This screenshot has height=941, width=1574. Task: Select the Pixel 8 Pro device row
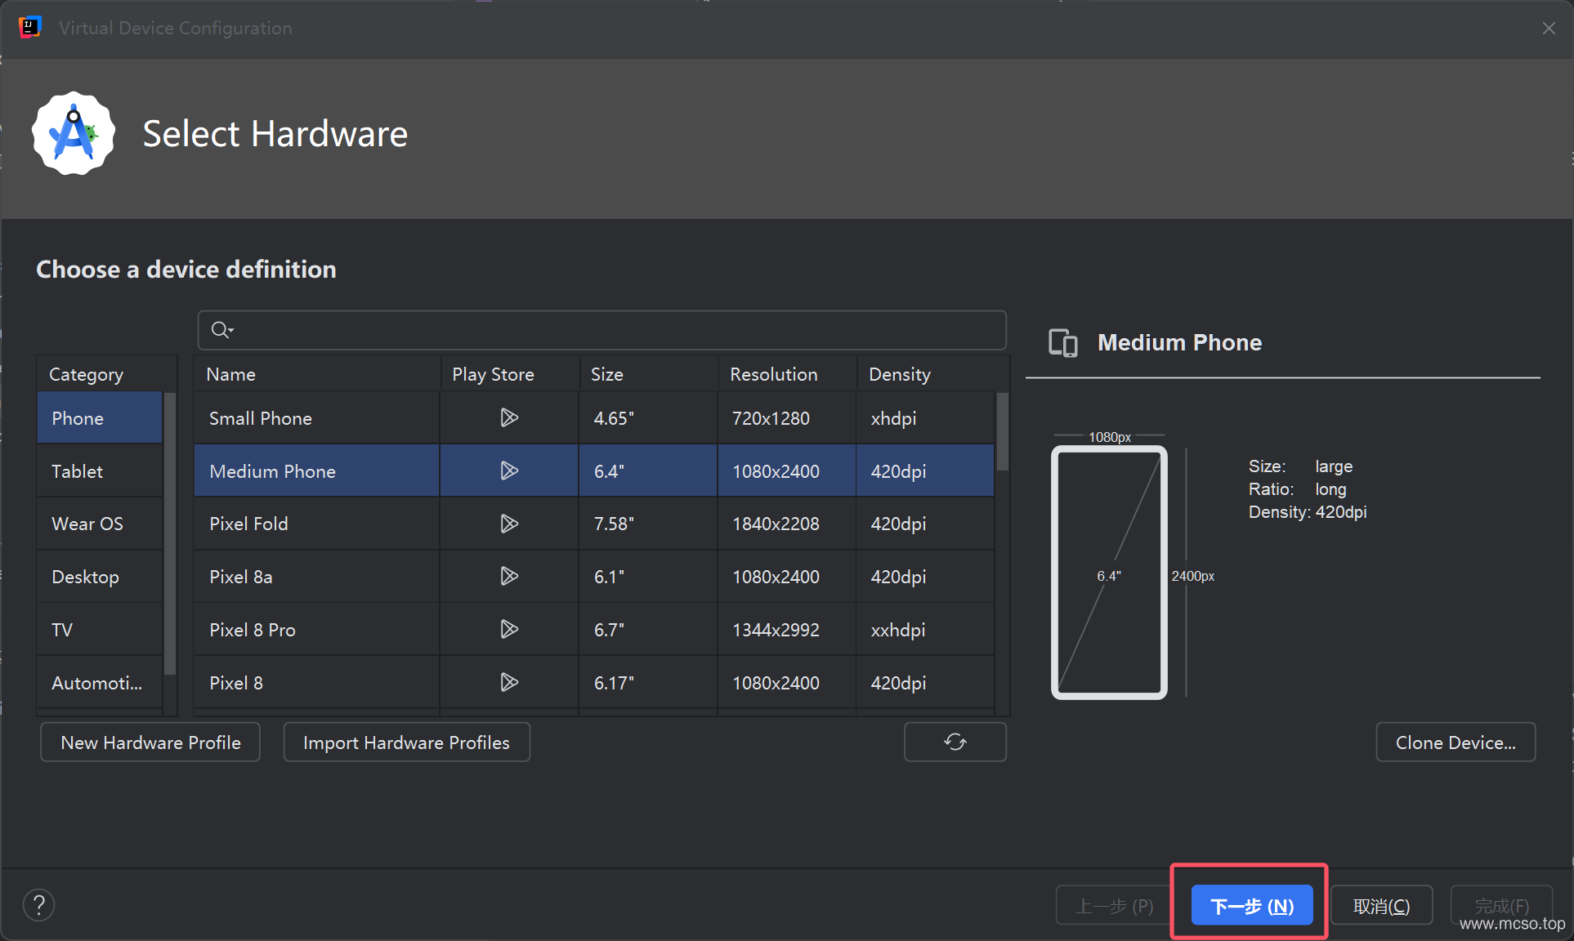coord(594,630)
